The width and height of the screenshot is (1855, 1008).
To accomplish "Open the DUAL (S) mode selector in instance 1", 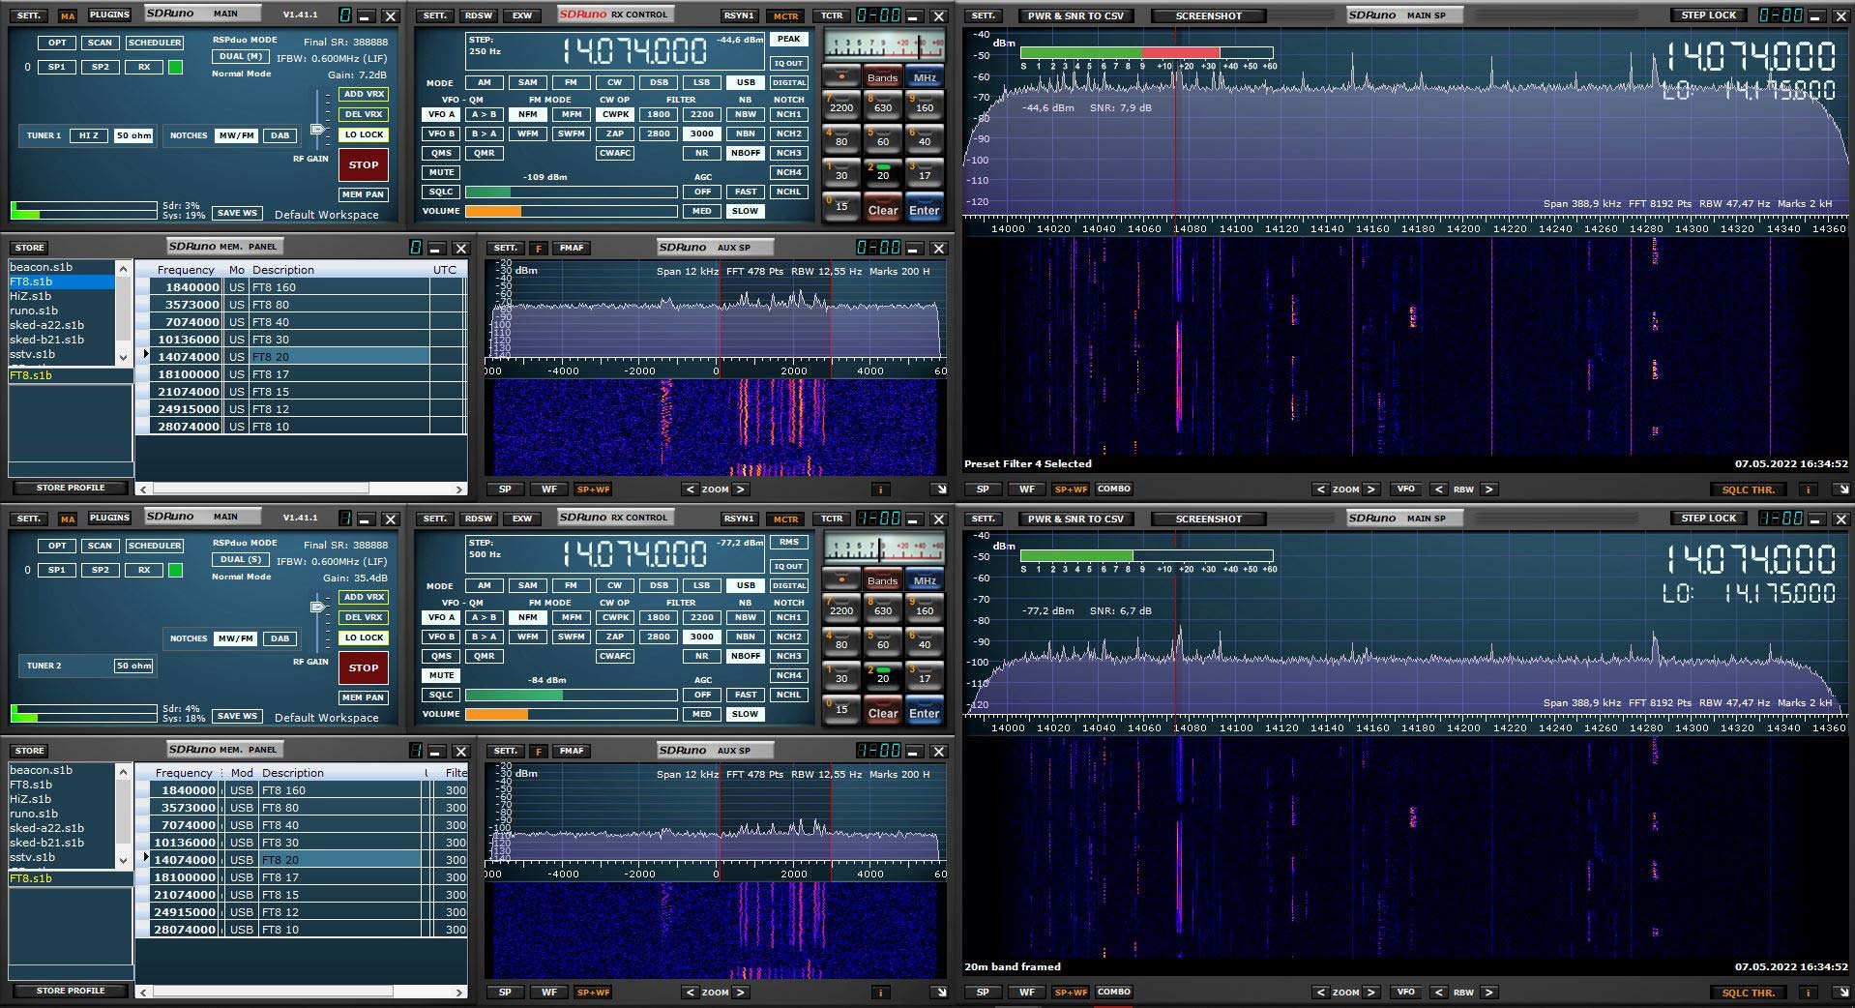I will tap(241, 560).
